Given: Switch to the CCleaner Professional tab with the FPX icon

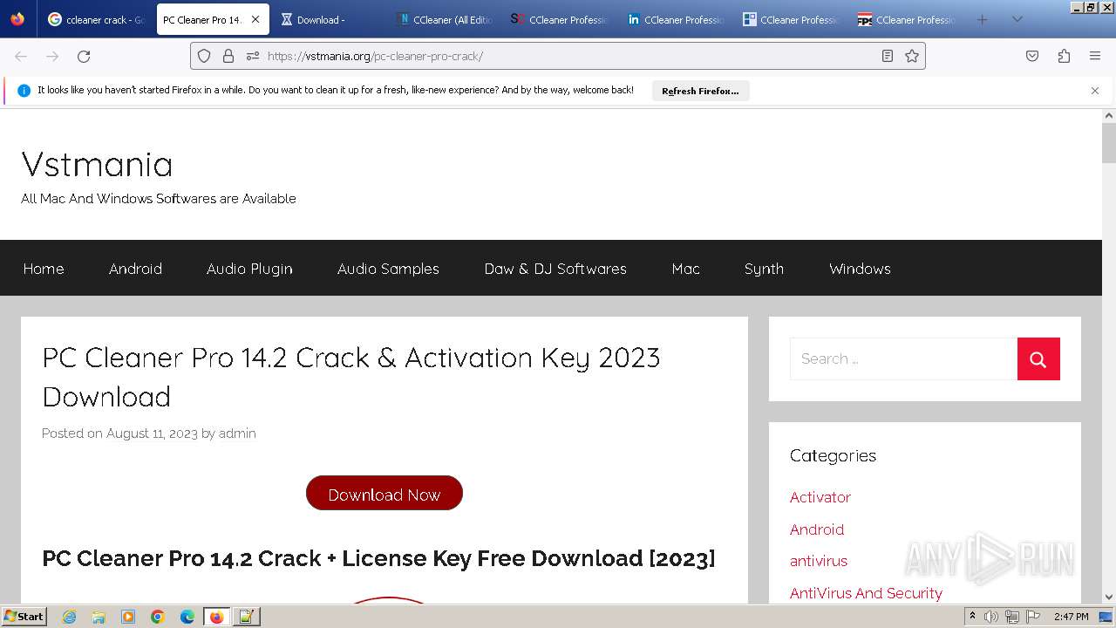Looking at the screenshot, I should pyautogui.click(x=907, y=19).
